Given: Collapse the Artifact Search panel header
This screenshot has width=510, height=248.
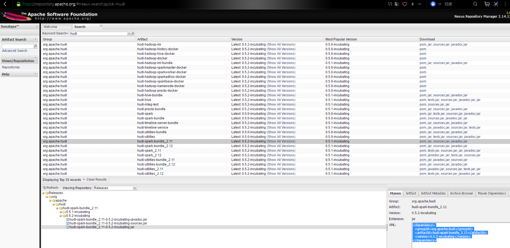Looking at the screenshot, I should (35, 39).
